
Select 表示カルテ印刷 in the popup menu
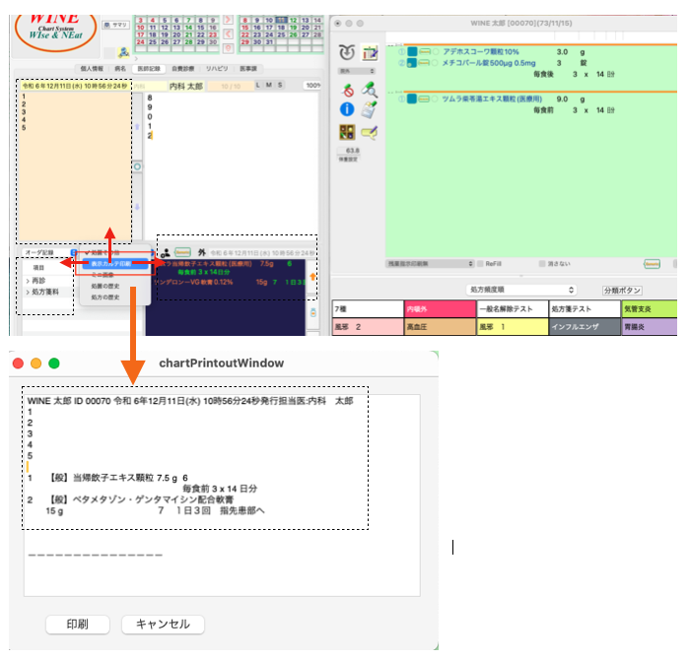point(112,264)
